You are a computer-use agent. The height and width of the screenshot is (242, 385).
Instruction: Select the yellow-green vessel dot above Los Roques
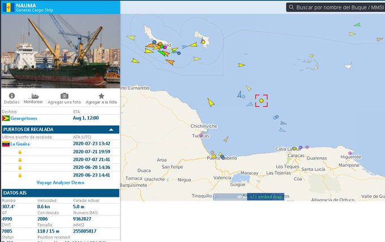pos(311,56)
